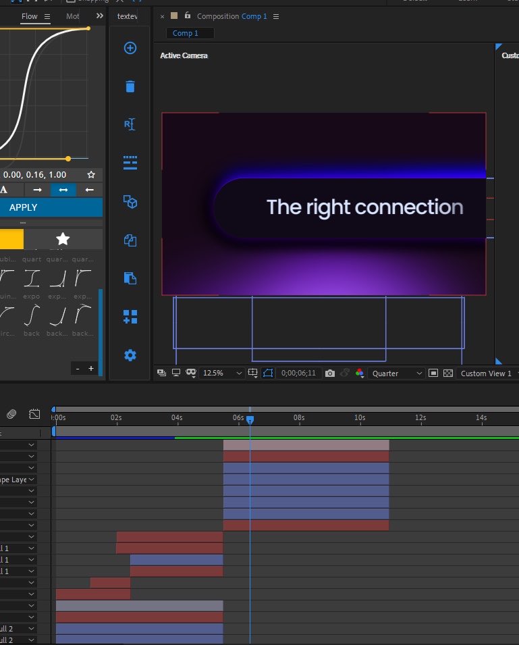Click the text lines align icon

pyautogui.click(x=130, y=163)
